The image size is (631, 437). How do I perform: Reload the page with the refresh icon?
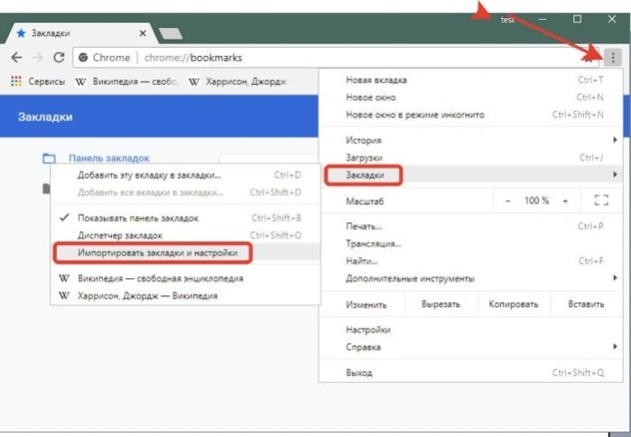pyautogui.click(x=60, y=58)
